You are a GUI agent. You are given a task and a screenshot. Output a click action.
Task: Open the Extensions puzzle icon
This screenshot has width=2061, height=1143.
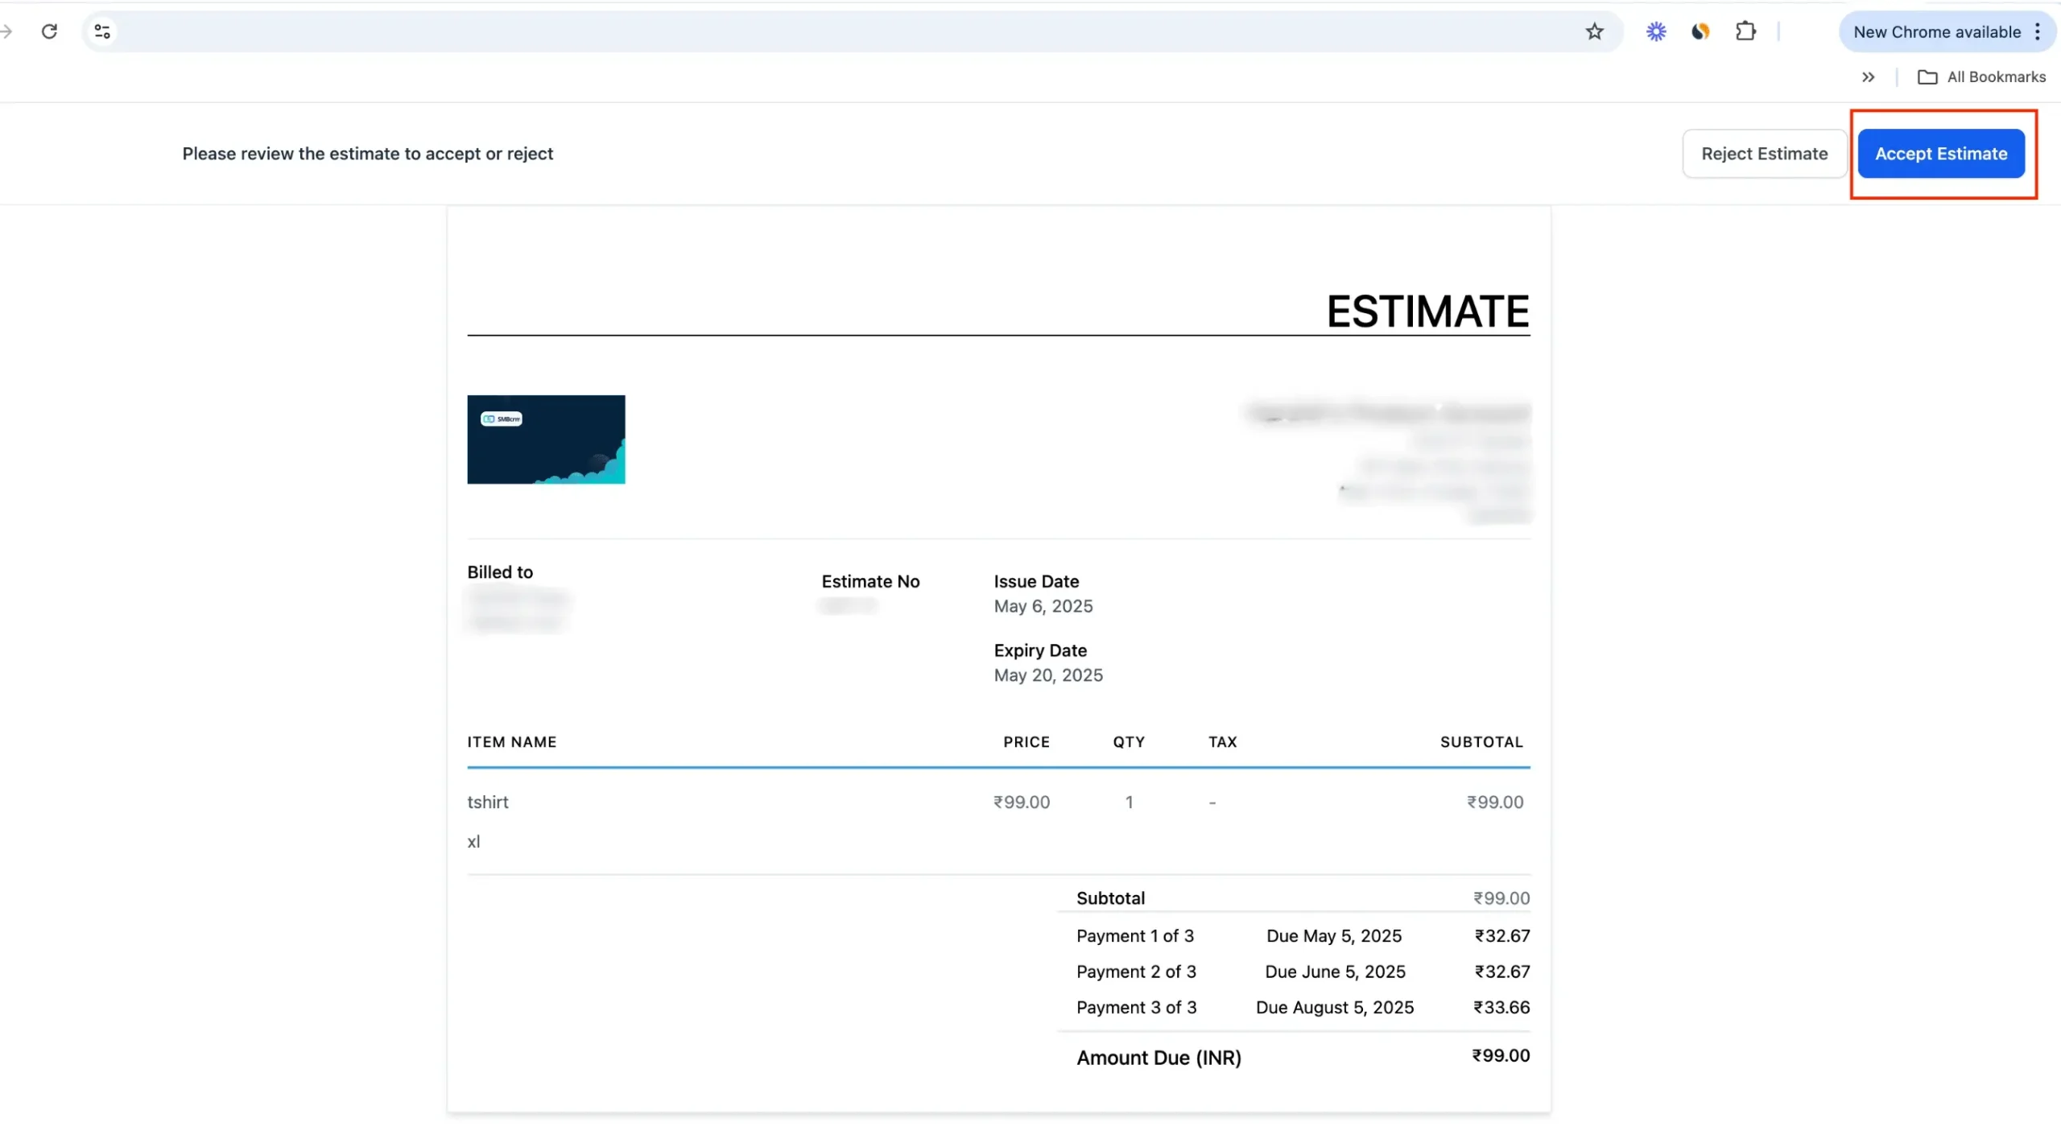(x=1745, y=31)
